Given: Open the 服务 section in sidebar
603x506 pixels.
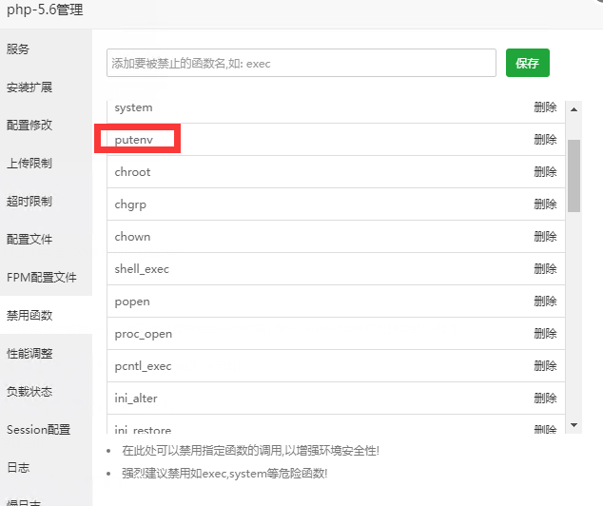Looking at the screenshot, I should [x=18, y=49].
